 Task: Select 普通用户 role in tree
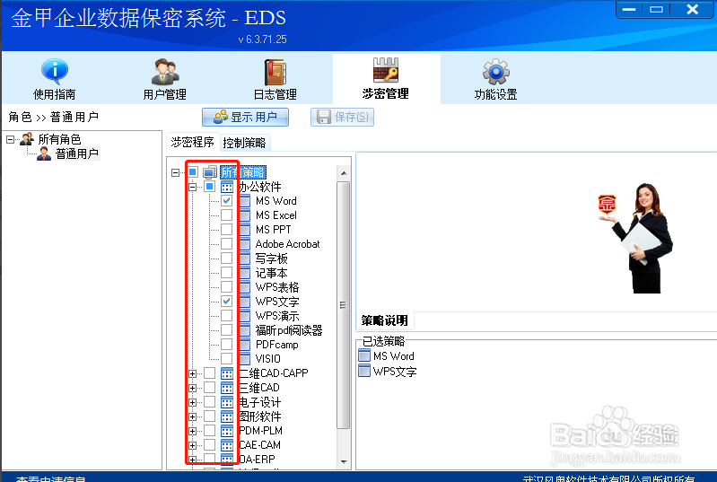coord(77,153)
